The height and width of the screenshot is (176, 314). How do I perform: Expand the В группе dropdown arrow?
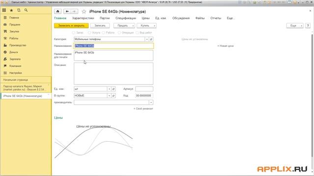109,96
